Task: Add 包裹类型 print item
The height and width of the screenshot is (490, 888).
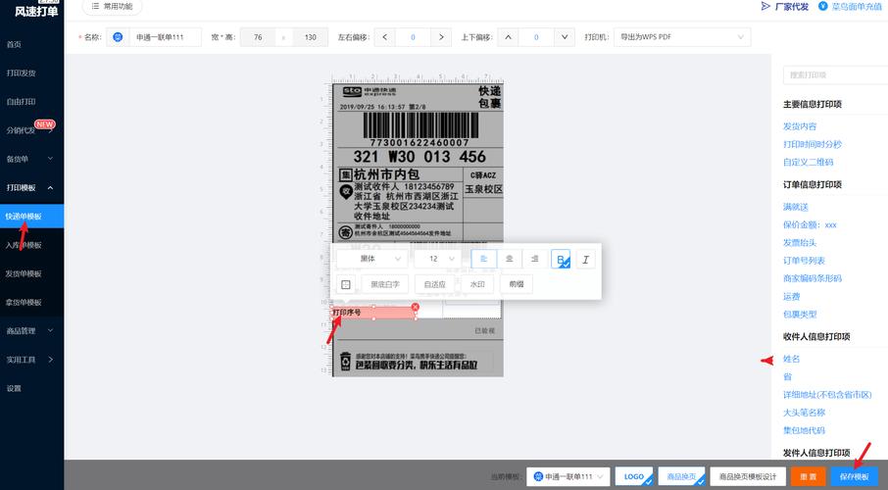Action: 800,315
